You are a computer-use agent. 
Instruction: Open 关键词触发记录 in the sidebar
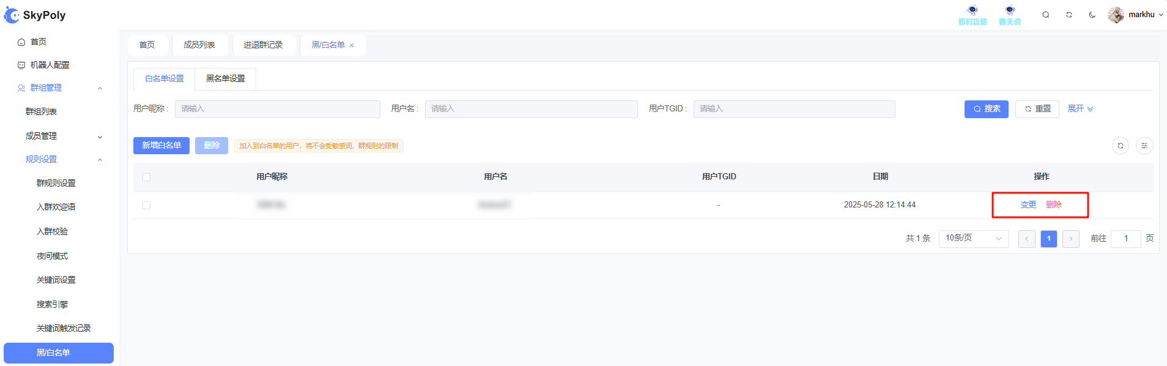[64, 328]
